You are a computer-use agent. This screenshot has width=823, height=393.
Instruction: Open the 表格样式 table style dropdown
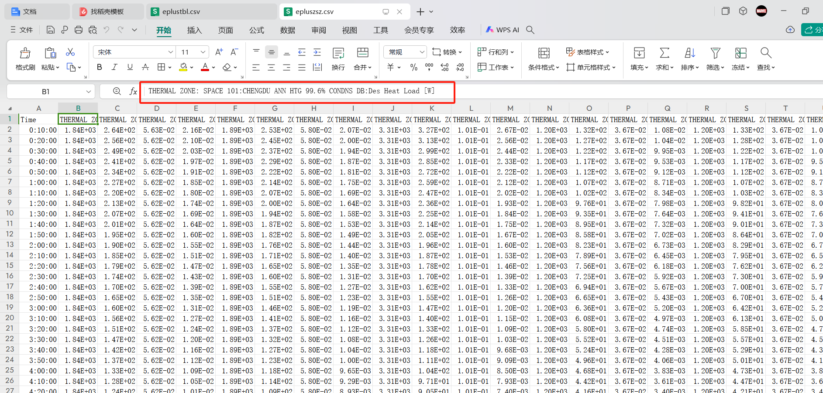[587, 52]
